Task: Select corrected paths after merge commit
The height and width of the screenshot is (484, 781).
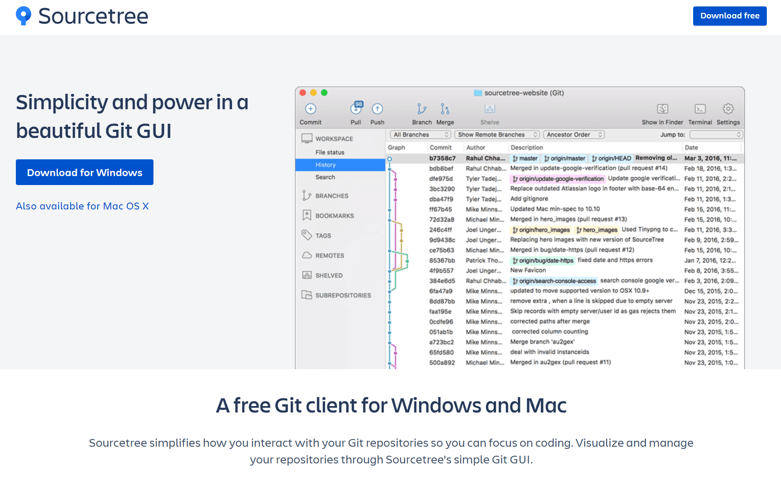Action: [x=550, y=321]
